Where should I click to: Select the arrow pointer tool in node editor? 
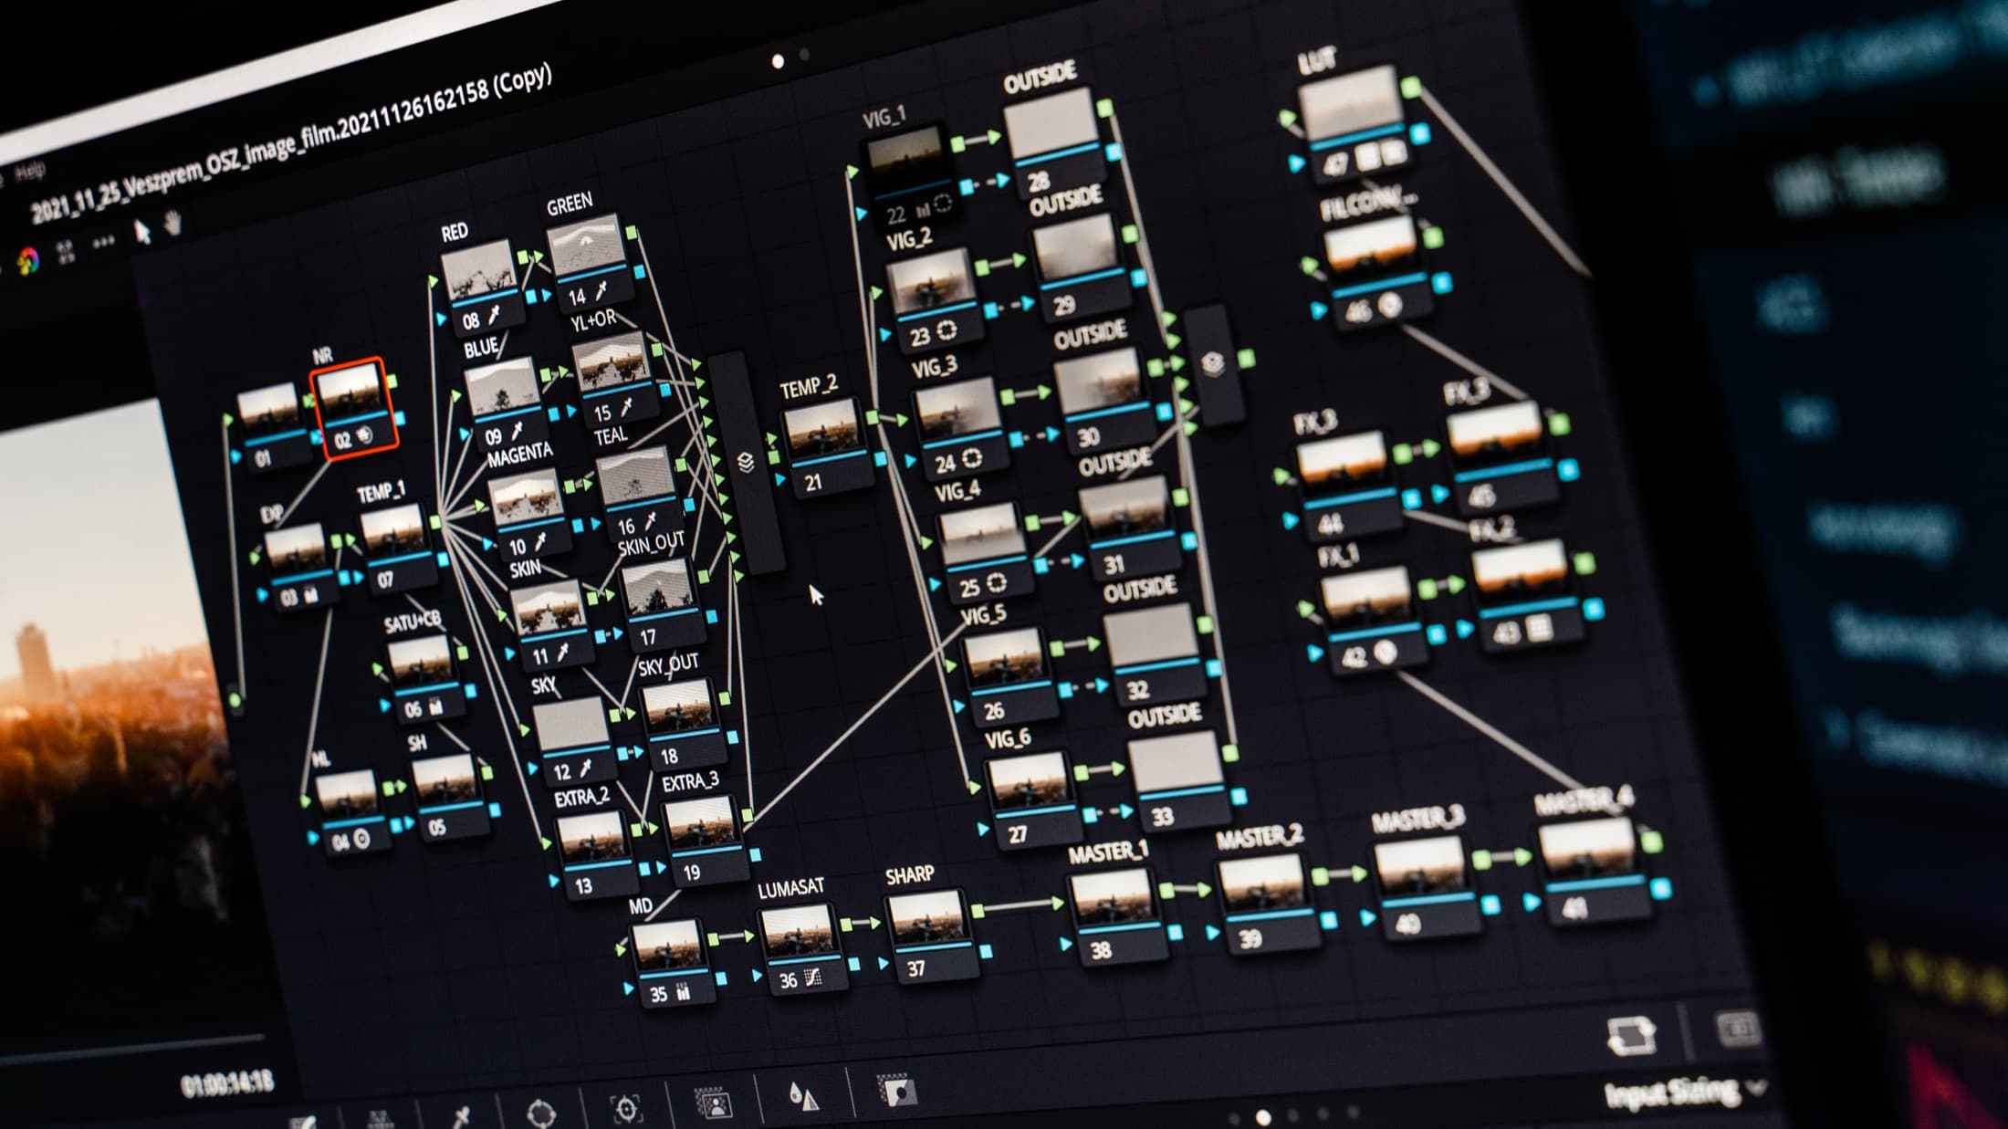141,232
